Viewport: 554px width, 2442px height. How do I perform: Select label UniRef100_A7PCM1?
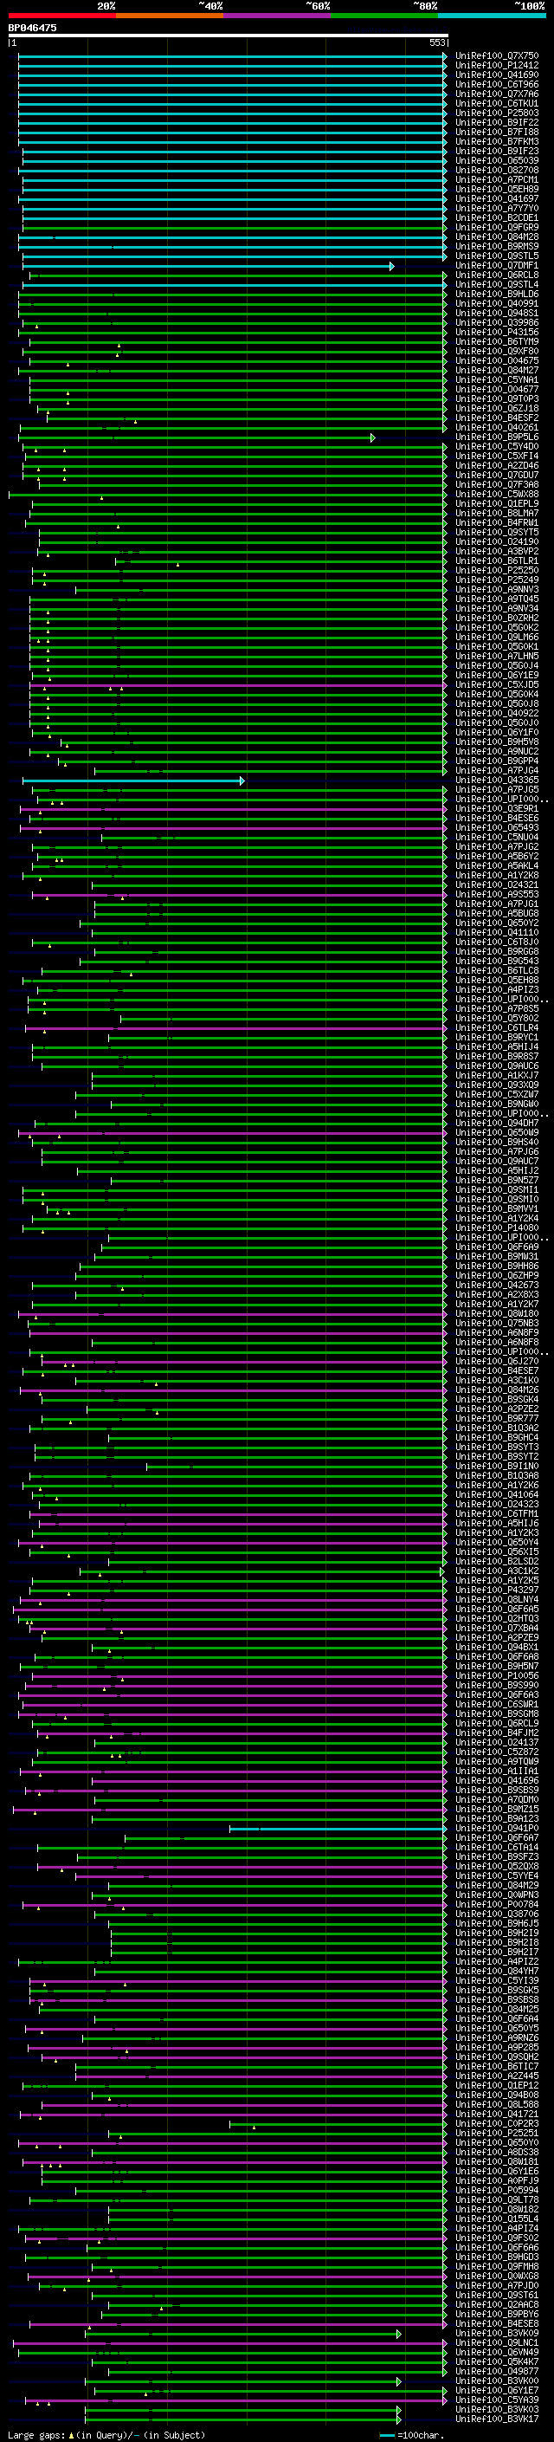pos(496,180)
